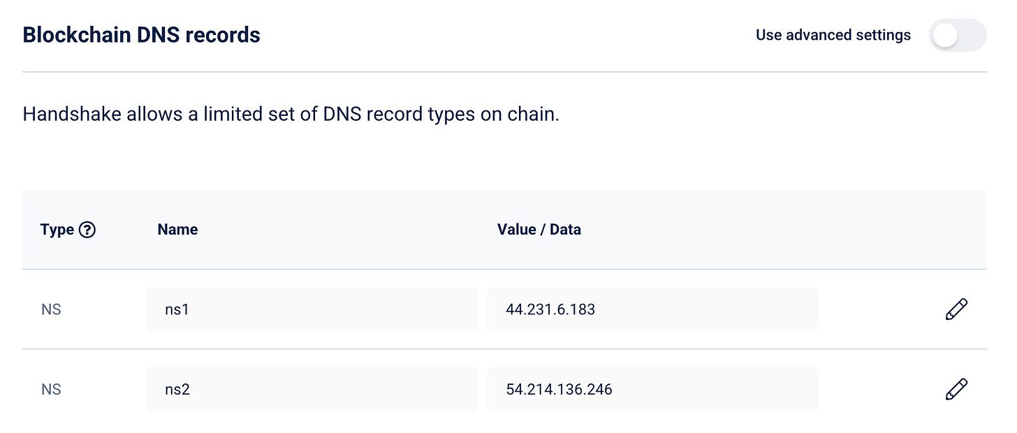Click the NS type label for ns2

(51, 389)
